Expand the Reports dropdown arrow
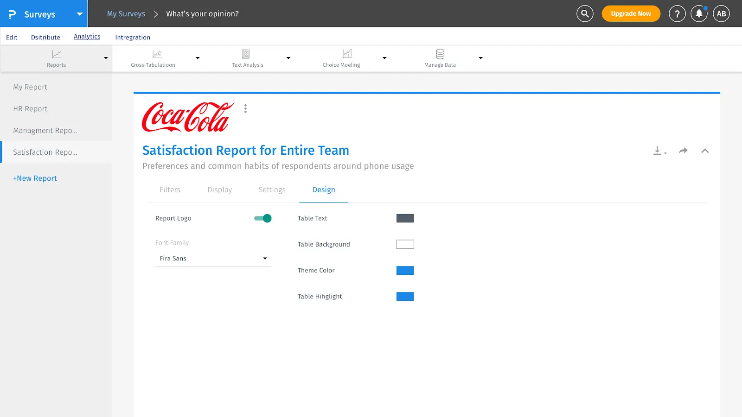This screenshot has height=417, width=742. (x=106, y=58)
